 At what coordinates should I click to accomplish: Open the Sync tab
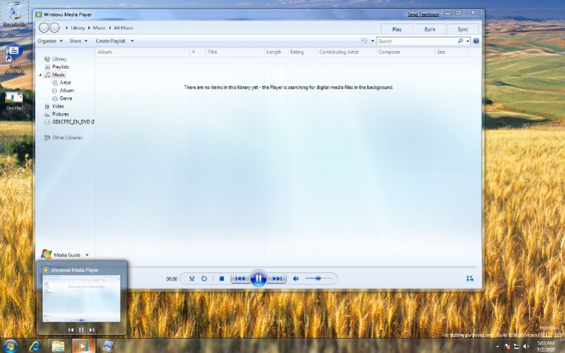point(463,29)
